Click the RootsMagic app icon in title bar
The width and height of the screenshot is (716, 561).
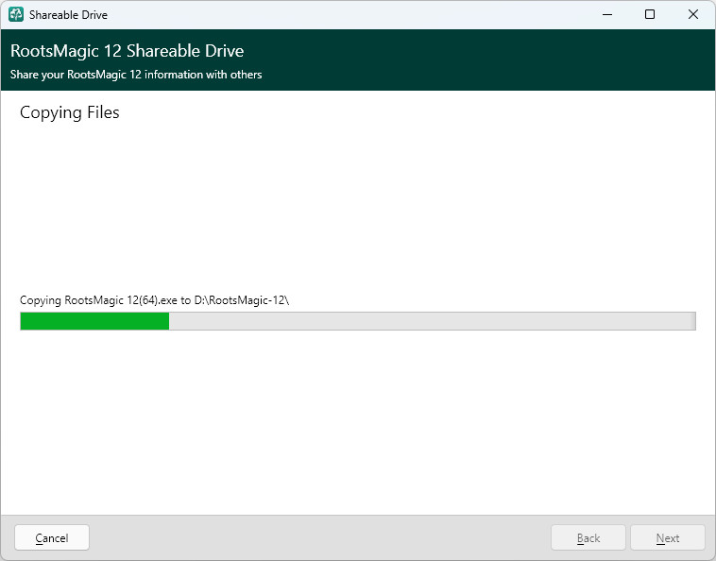[16, 14]
